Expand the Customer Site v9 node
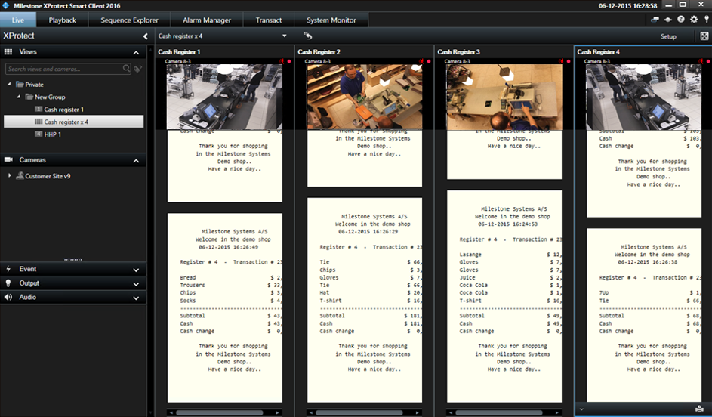 pyautogui.click(x=10, y=175)
